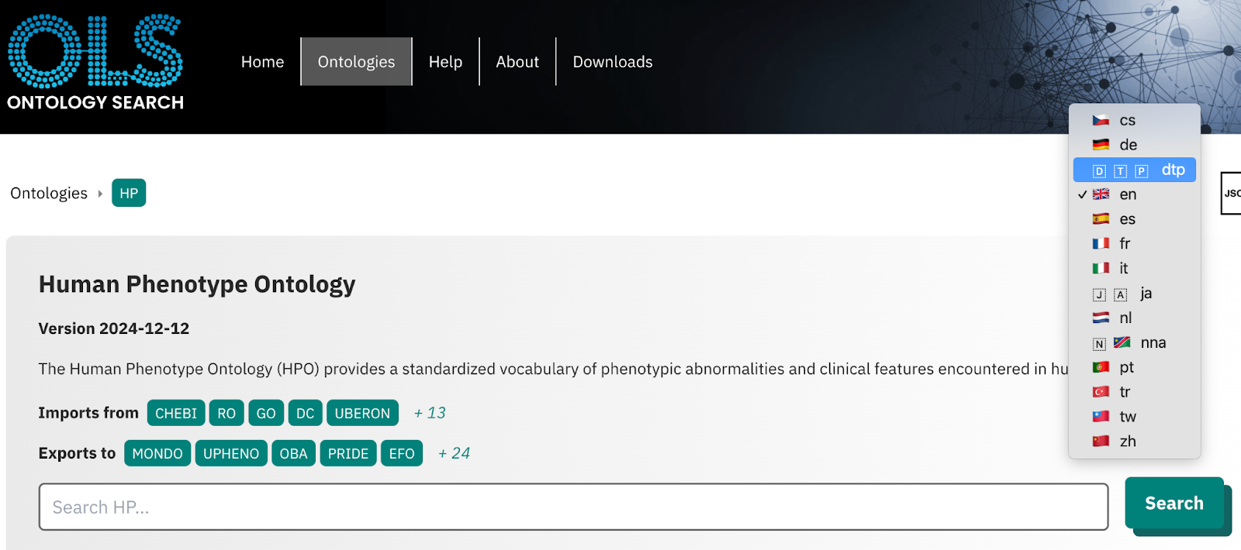1241x550 pixels.
Task: Expand the + 13 more imports
Action: tap(430, 413)
